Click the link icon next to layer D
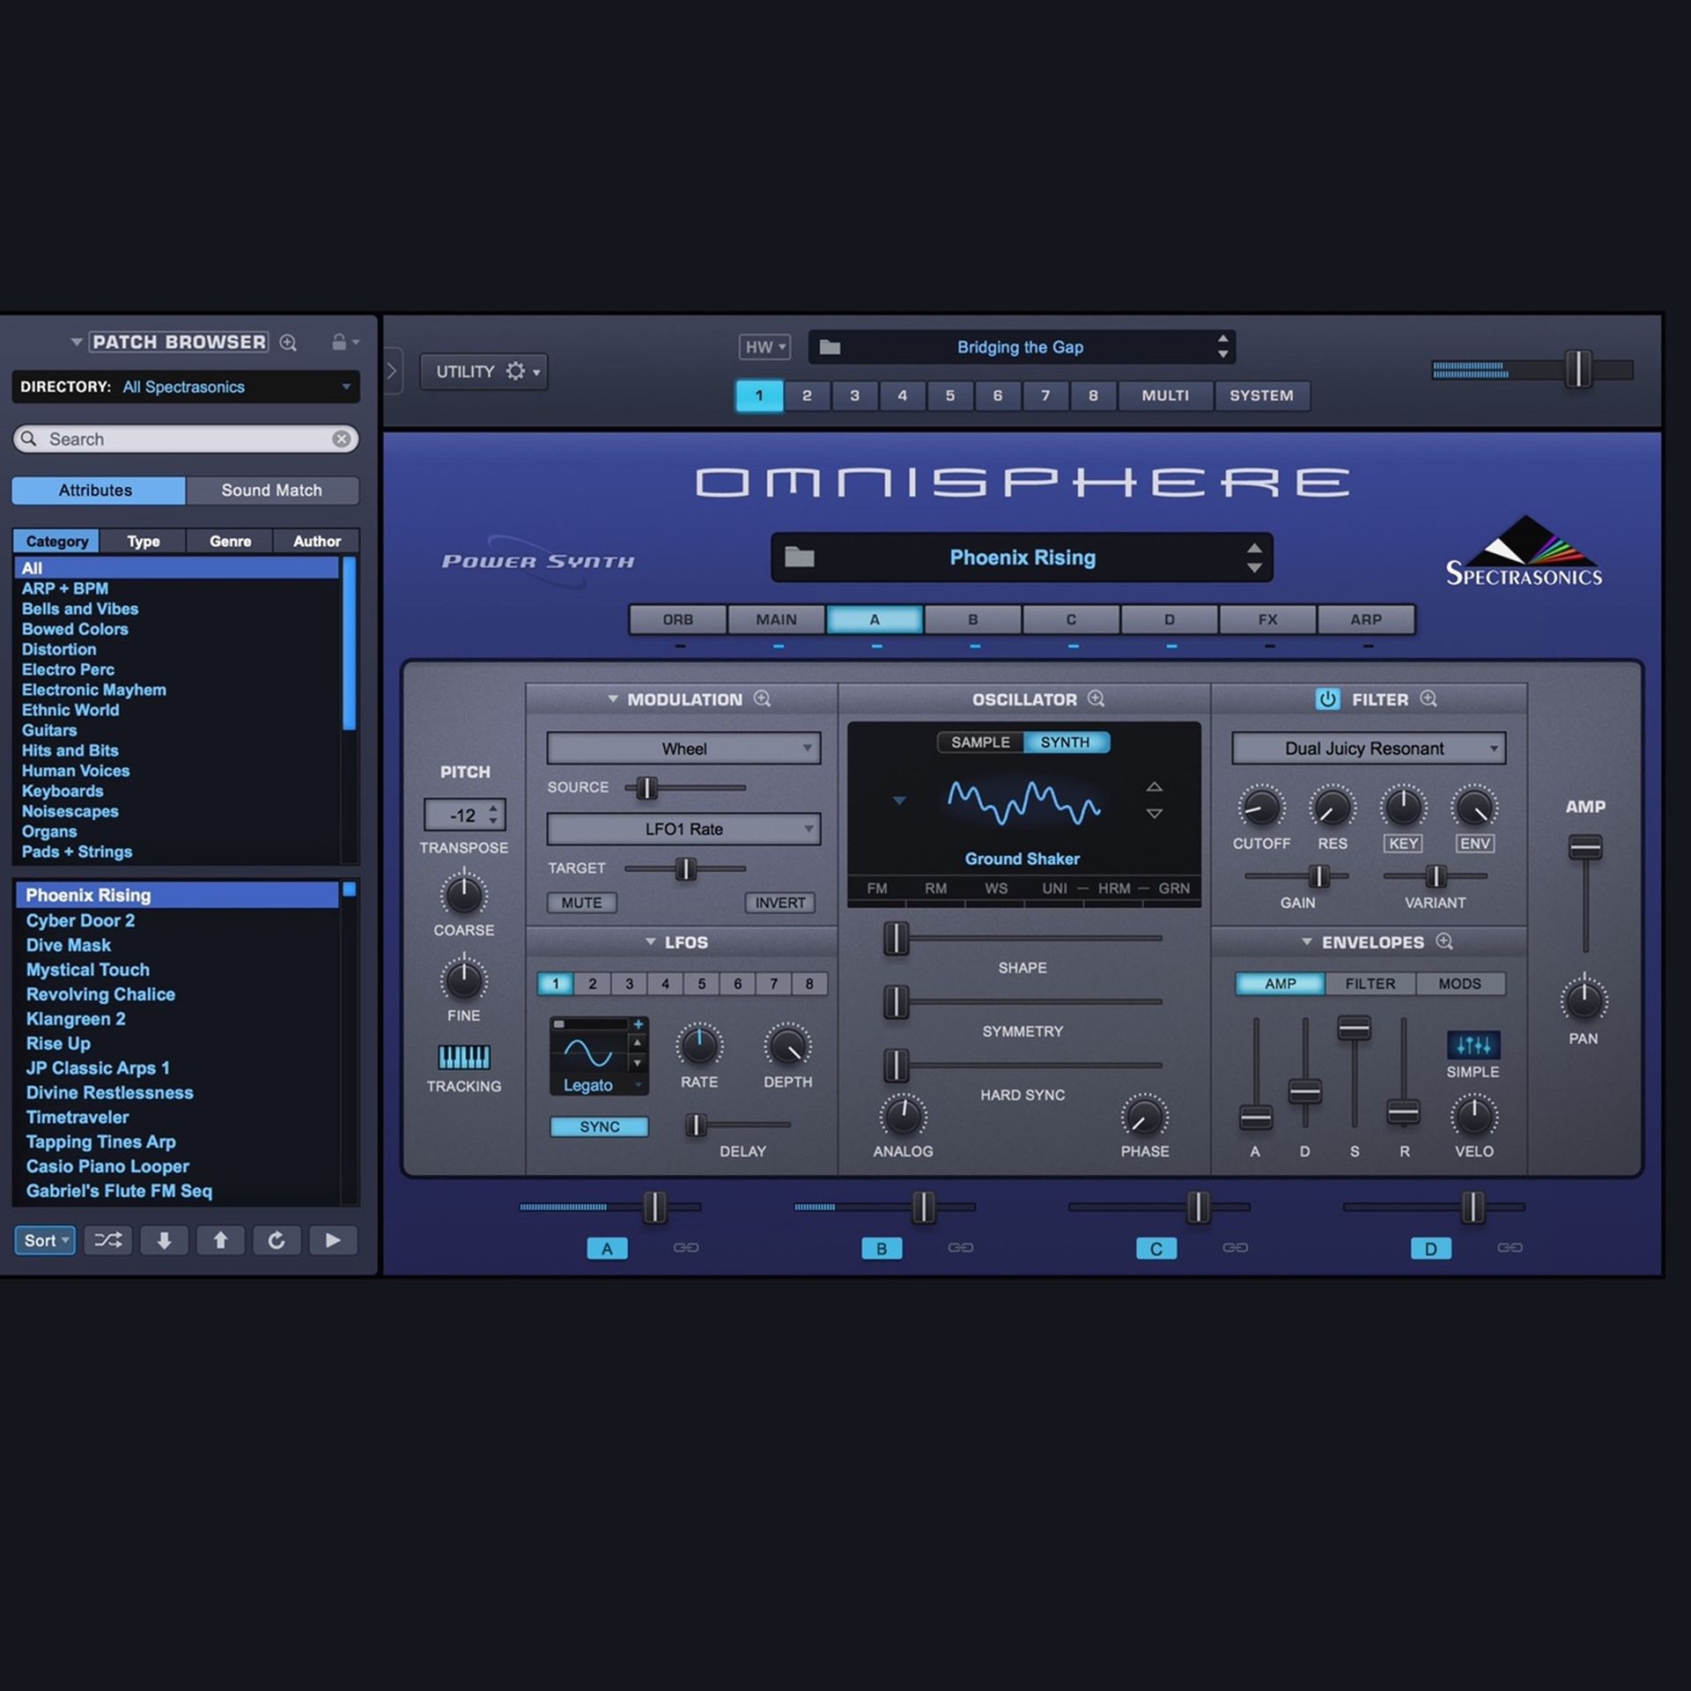The image size is (1691, 1691). point(1510,1247)
